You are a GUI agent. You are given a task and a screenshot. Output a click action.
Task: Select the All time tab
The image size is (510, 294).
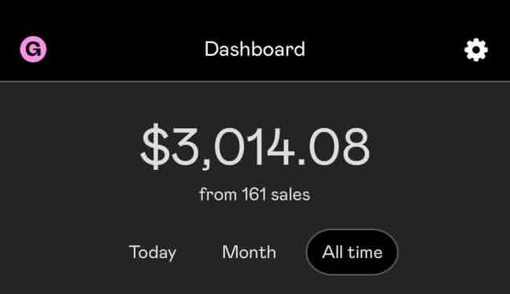point(352,252)
